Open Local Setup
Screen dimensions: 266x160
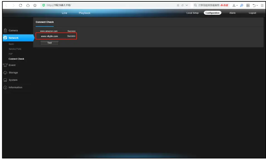(192, 13)
